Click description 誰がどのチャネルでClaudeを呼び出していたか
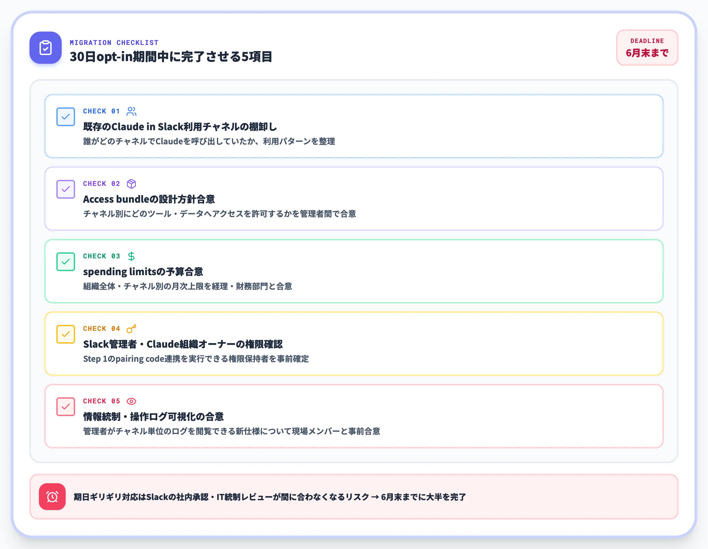Image resolution: width=708 pixels, height=549 pixels. (x=209, y=141)
